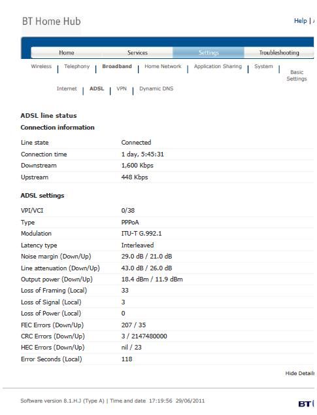Click CRC Errors value 3 / 2147480000
The width and height of the screenshot is (317, 415).
click(x=144, y=336)
